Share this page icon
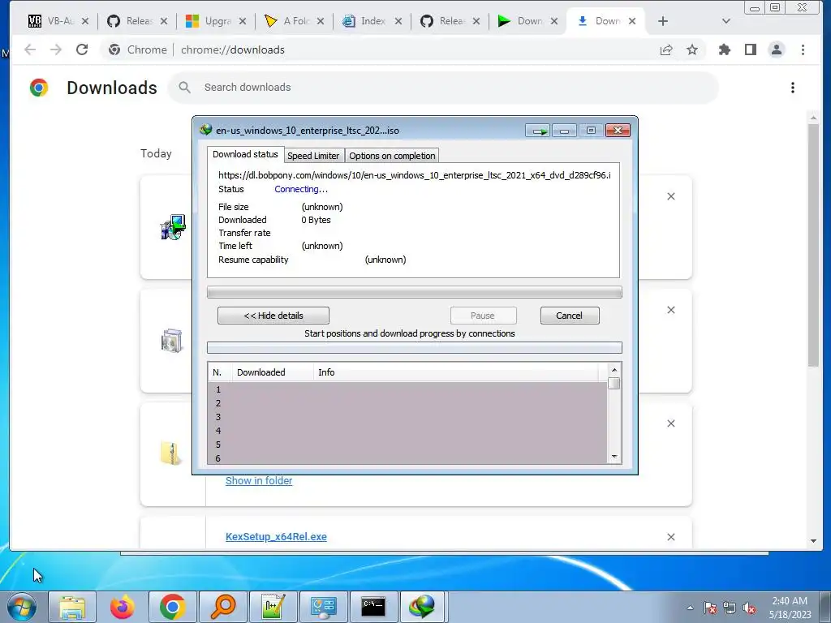 666,49
